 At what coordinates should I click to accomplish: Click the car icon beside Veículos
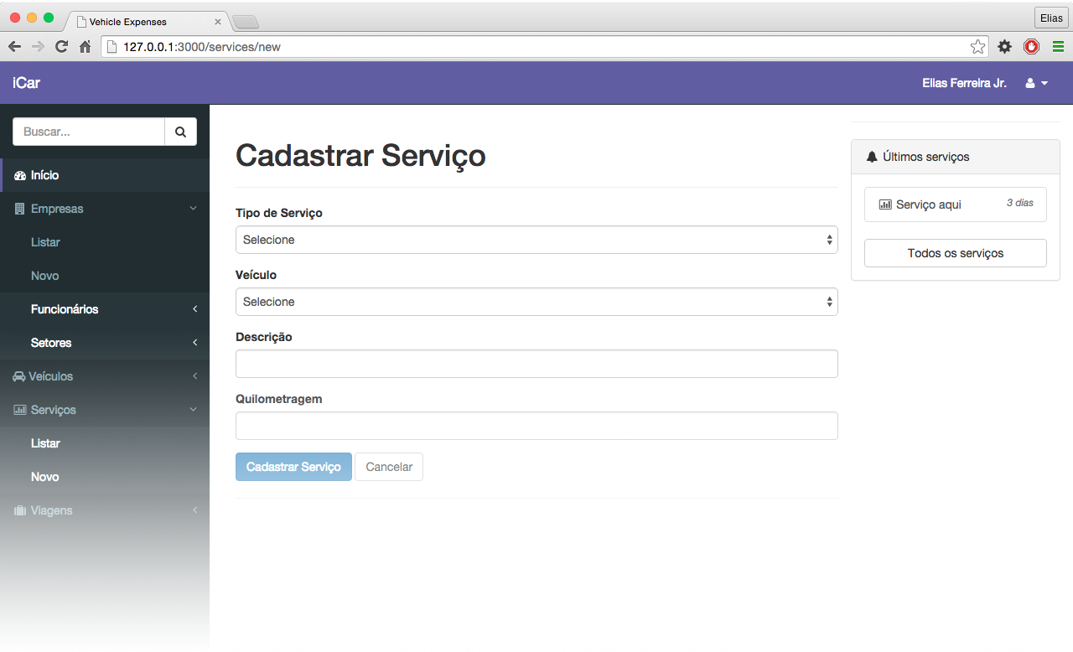[x=19, y=376]
